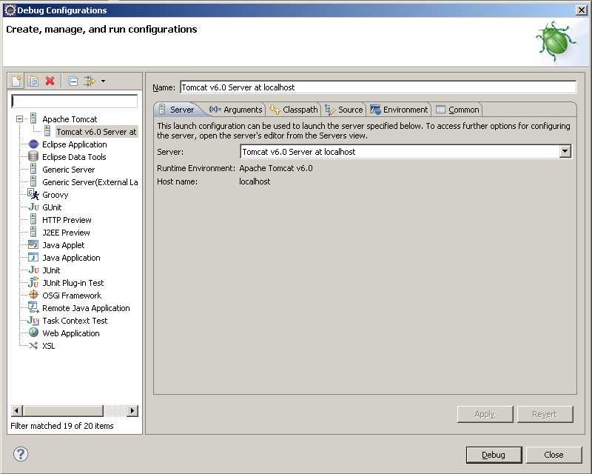The image size is (592, 474).
Task: Click the OSGi Framework target icon
Action: point(33,295)
